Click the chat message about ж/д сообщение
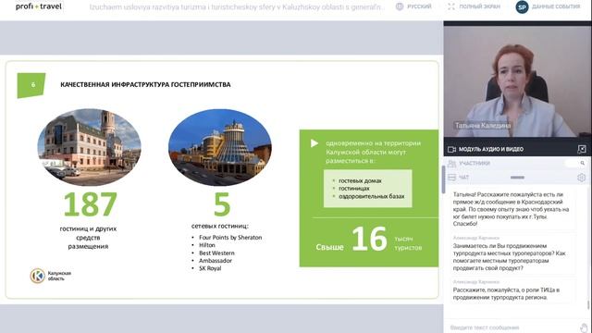 coord(512,209)
